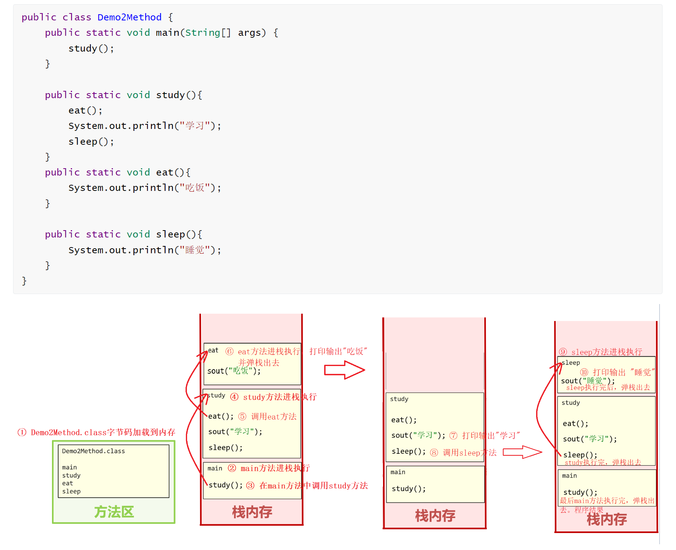Click sout("睡觉"); in the sleep stack frame

click(588, 381)
